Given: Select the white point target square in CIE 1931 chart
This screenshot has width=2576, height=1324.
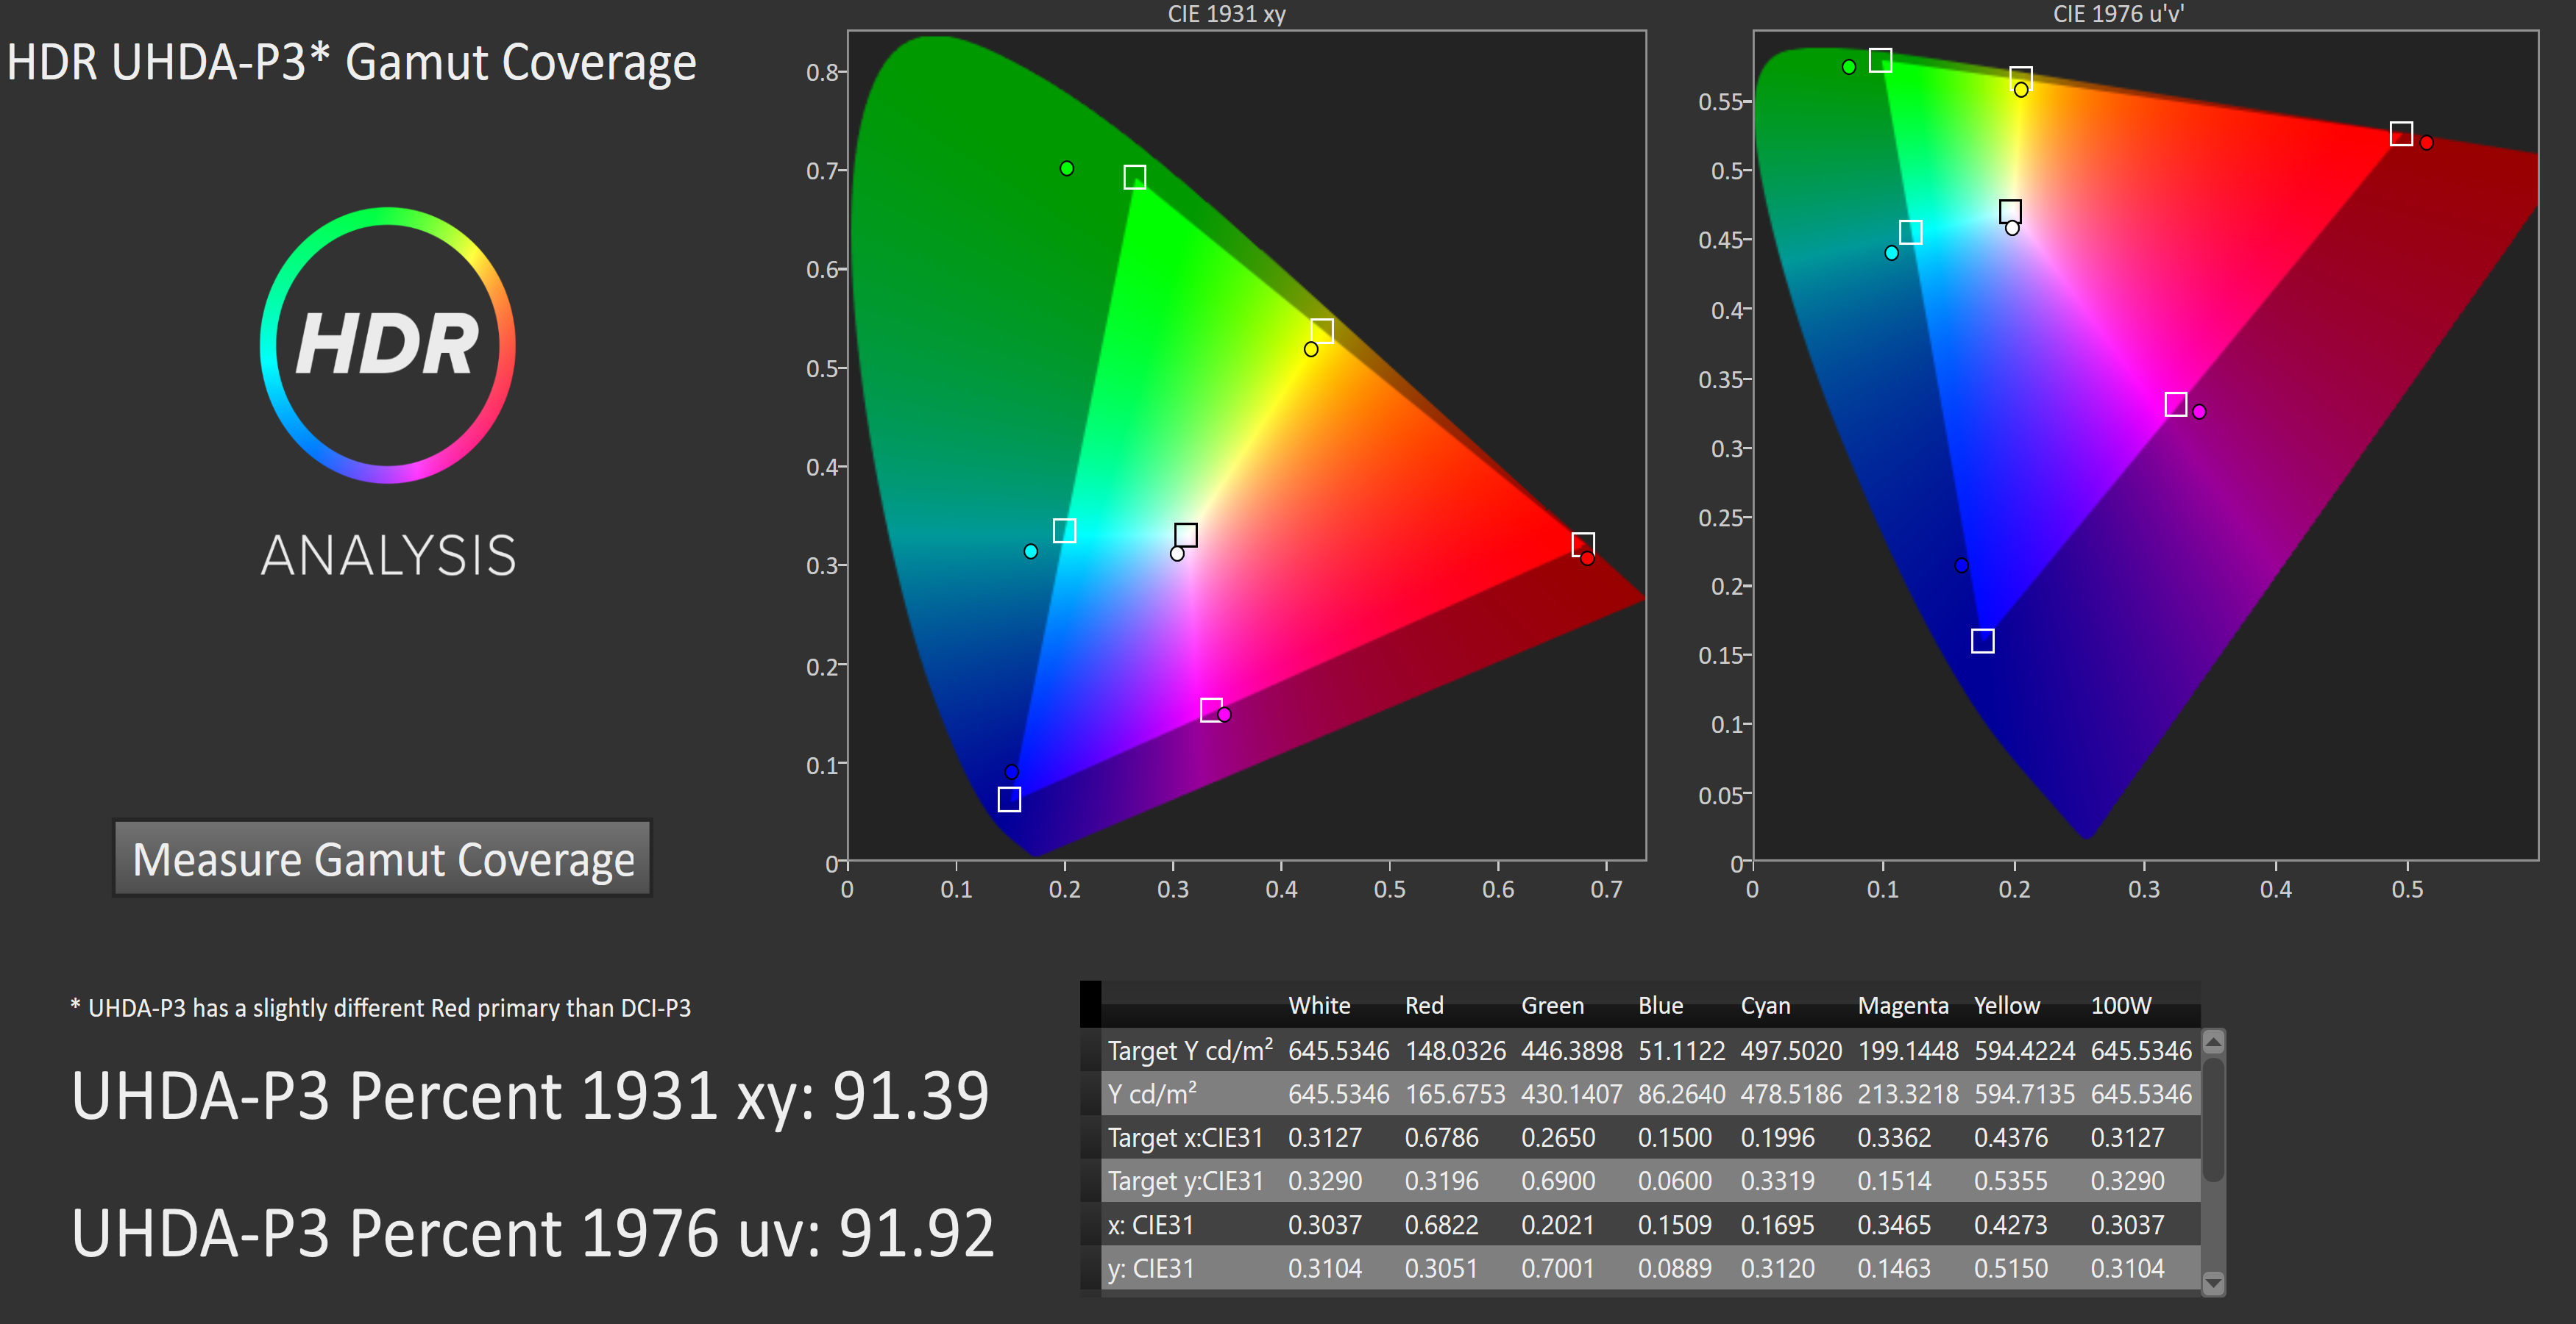Looking at the screenshot, I should [1185, 534].
